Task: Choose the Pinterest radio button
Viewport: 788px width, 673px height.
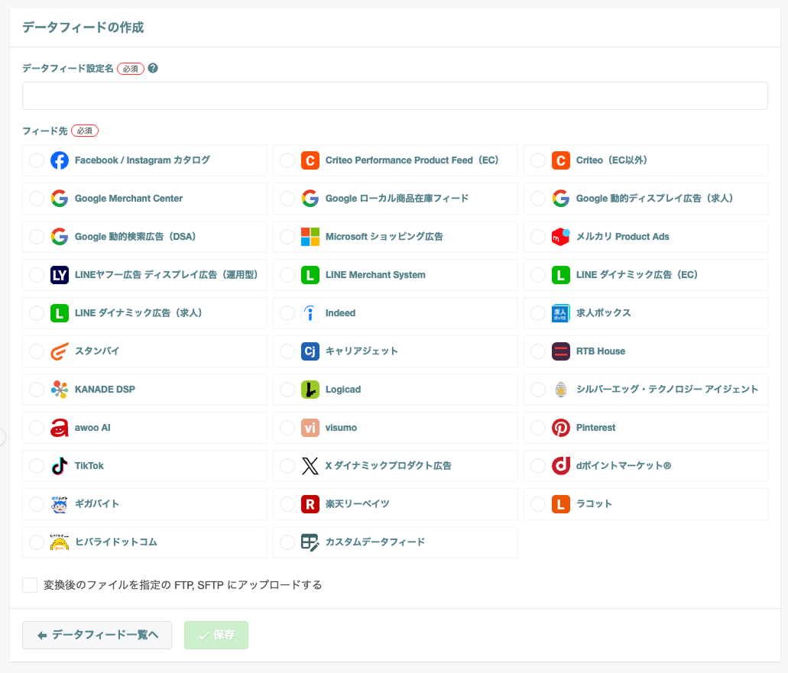Action: click(x=538, y=428)
